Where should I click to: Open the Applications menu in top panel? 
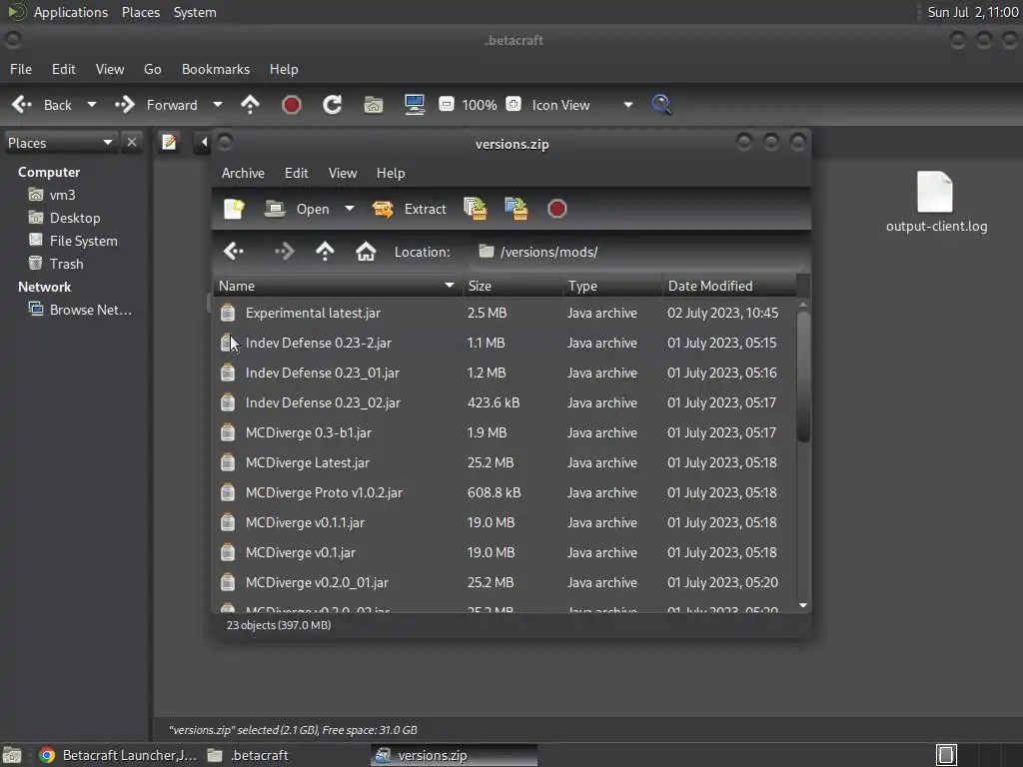pyautogui.click(x=71, y=12)
